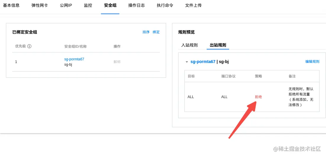
Task: Click the 安全组ID/名称 column header
Action: (76, 47)
